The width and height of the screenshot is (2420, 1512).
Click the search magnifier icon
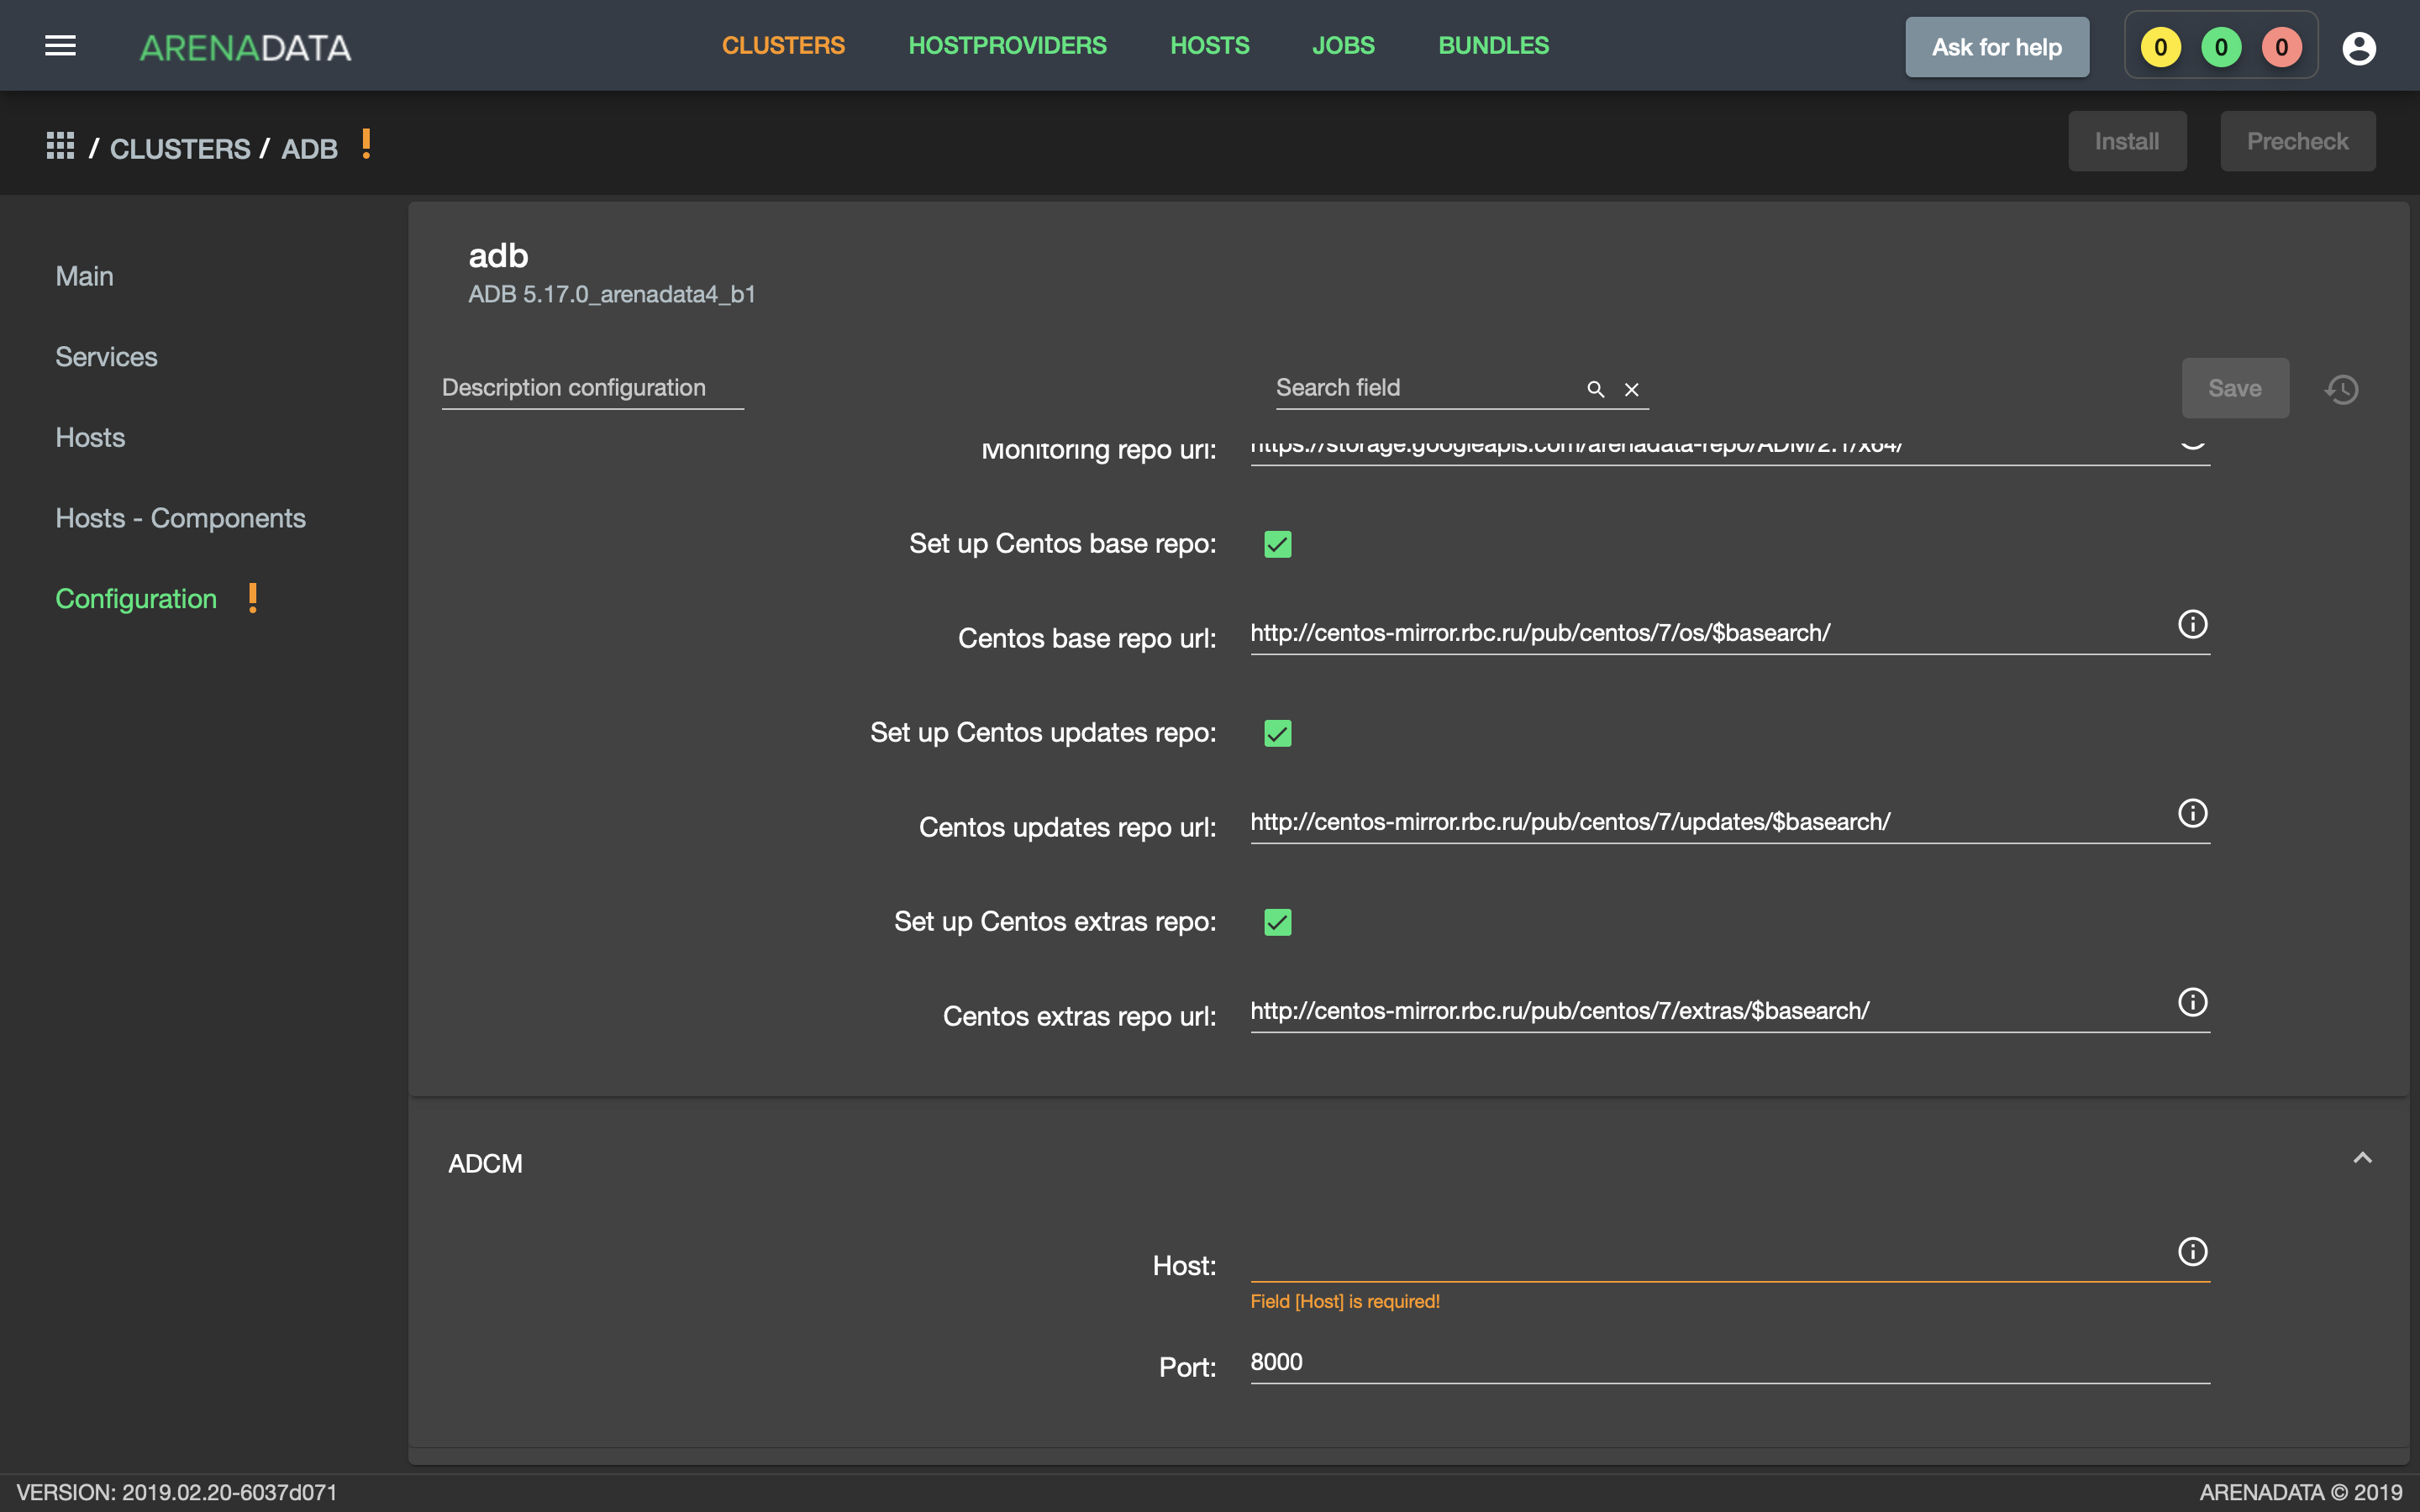pos(1596,389)
